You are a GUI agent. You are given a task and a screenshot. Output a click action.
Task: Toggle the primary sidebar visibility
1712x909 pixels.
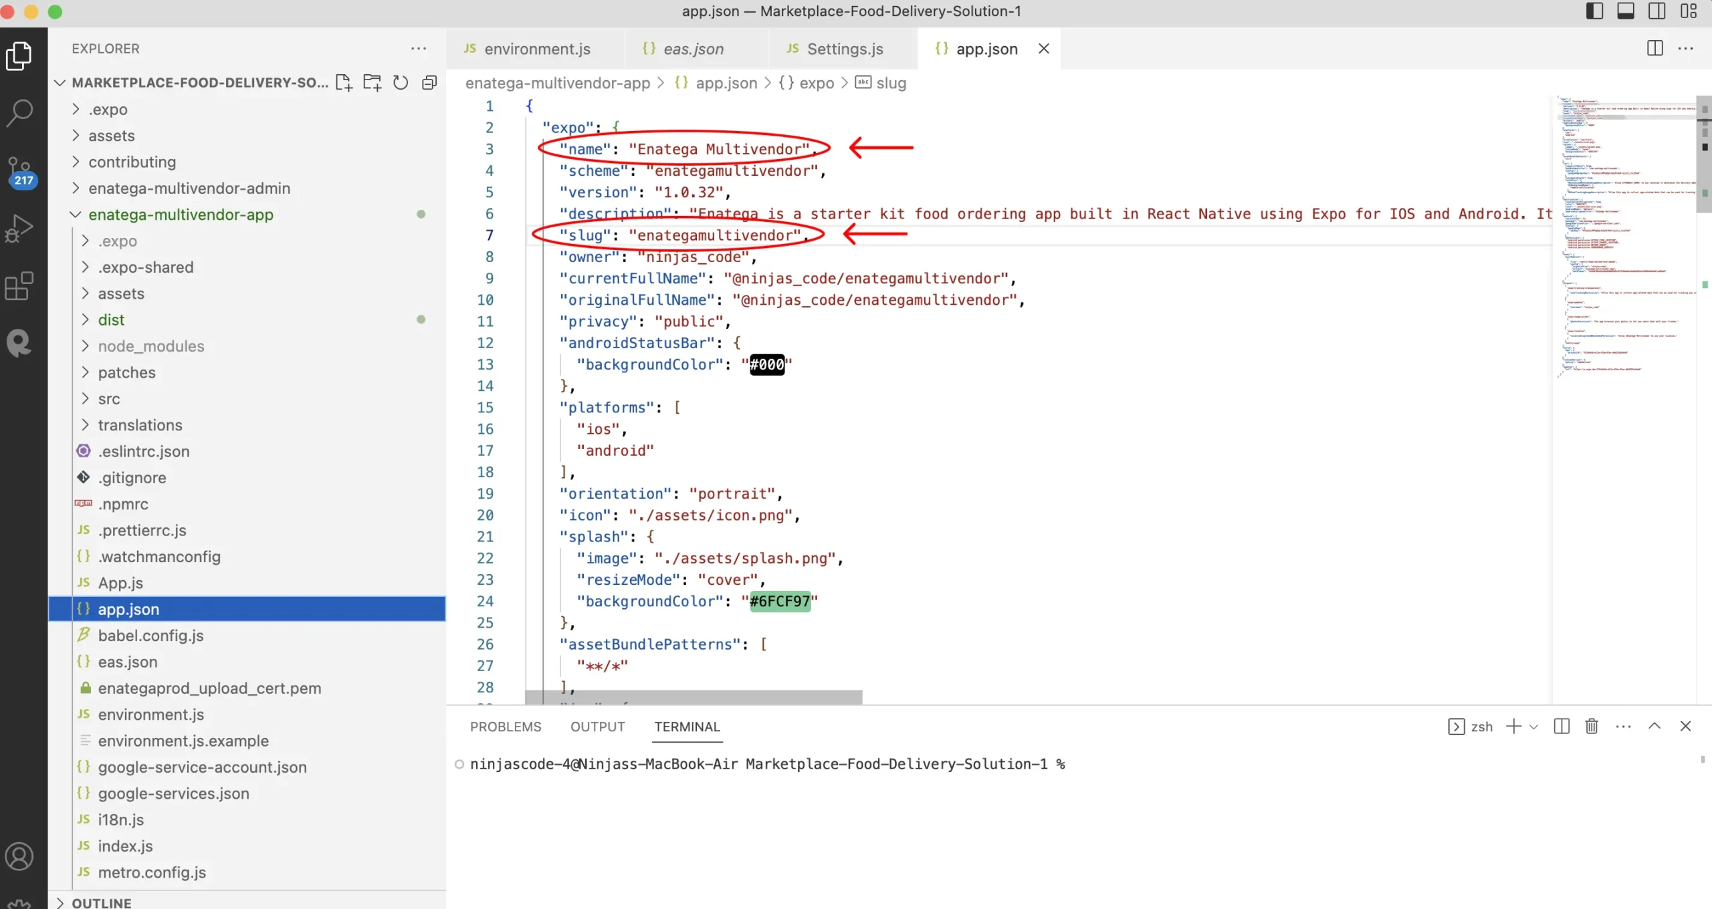click(1594, 11)
